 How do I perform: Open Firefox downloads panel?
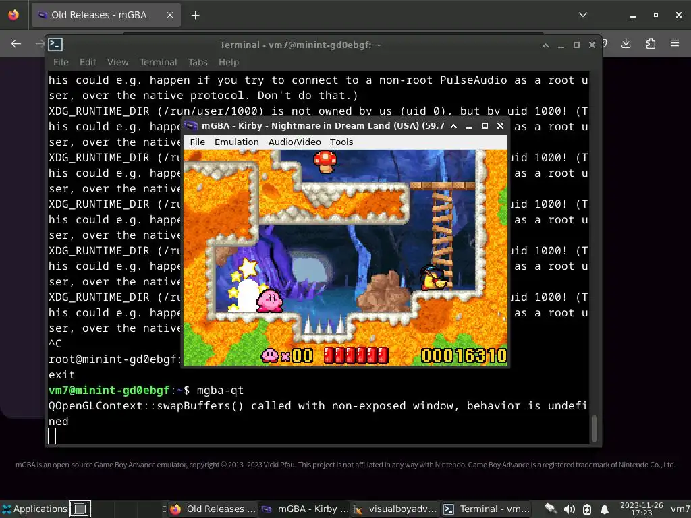[626, 43]
